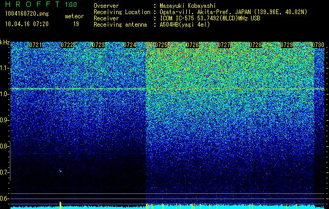Screen dimensions: 329x209
Task: Click the 0.9 kHz axis label
Action: [x=4, y=120]
